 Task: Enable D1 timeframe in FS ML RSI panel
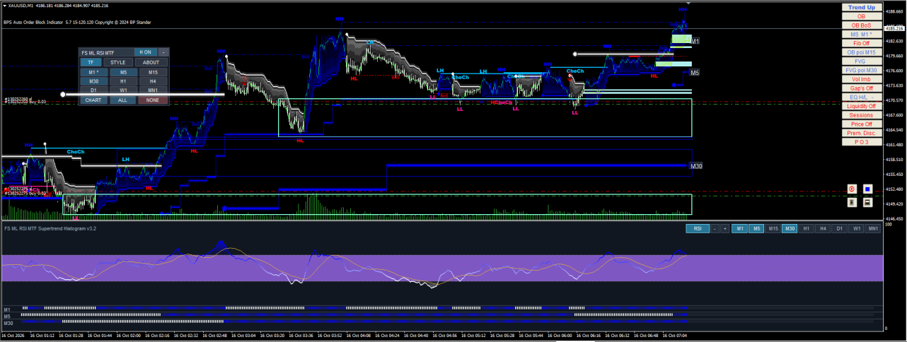[x=93, y=90]
